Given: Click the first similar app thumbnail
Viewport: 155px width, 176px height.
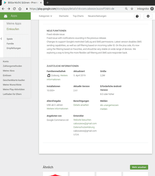Looking at the screenshot, I should [55, 174].
